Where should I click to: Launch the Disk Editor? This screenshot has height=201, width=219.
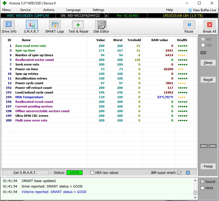101,27
